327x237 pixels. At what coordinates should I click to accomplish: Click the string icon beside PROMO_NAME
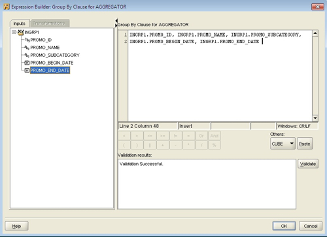(27, 48)
